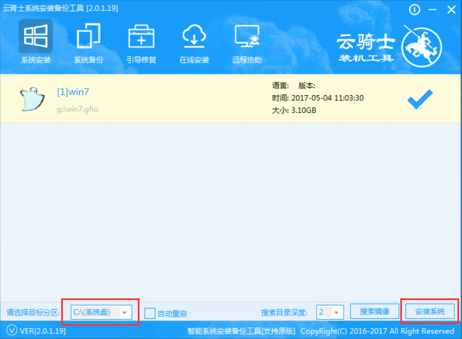Toggle the blue checkmark on win7 row
The image size is (462, 339).
(x=420, y=100)
